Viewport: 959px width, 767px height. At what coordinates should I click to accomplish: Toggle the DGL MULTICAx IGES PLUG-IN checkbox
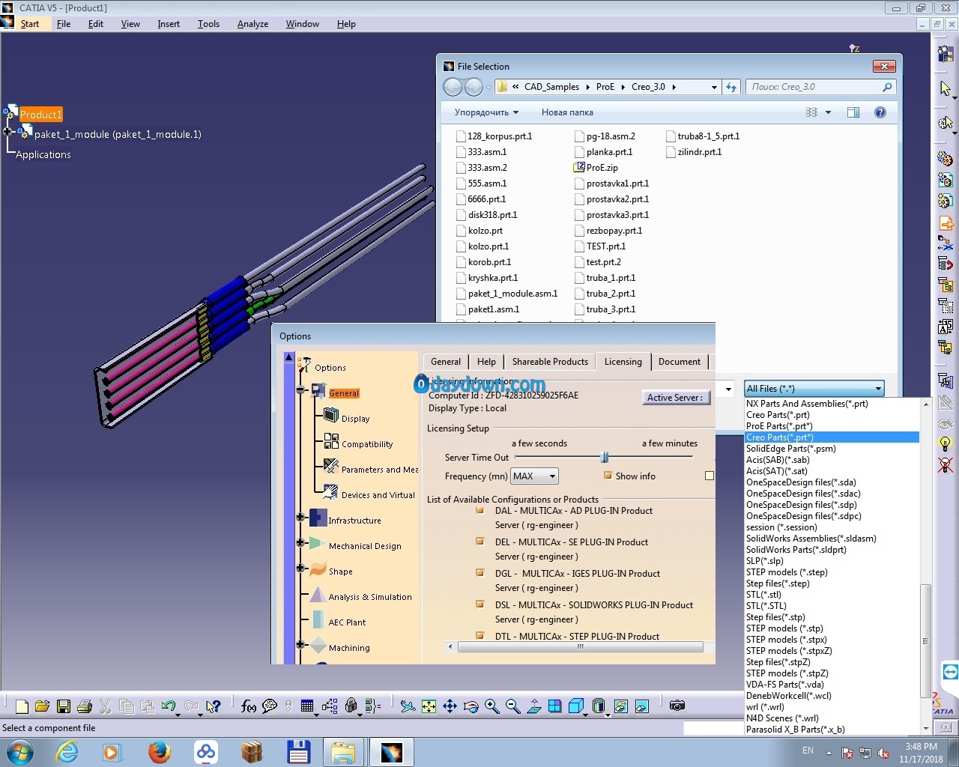(479, 572)
